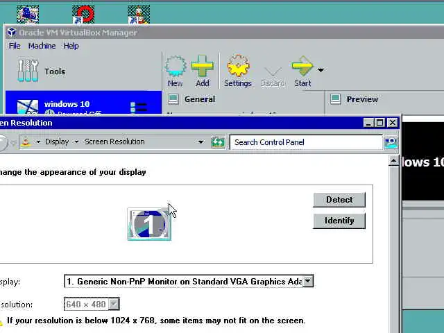Open the windows 10 VM list menu icon
The image size is (444, 333).
[139, 108]
